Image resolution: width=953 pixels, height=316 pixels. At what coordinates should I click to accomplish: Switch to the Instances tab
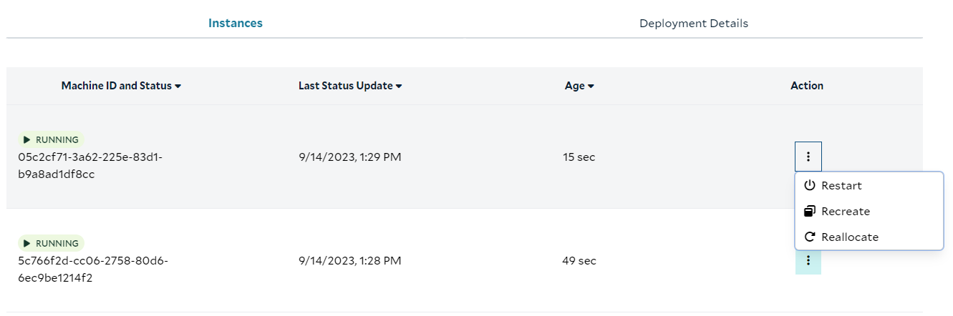(x=235, y=23)
